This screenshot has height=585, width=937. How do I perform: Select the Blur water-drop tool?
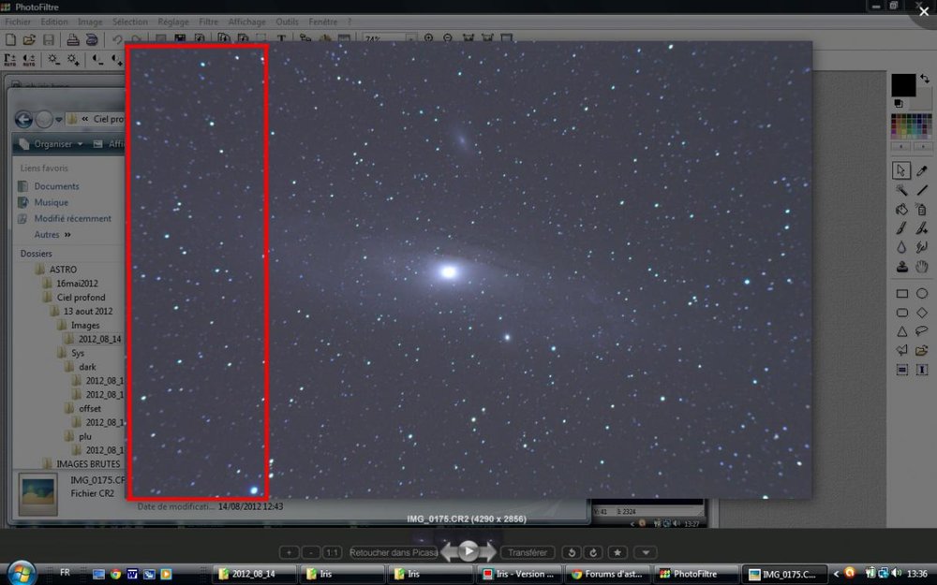(x=901, y=247)
